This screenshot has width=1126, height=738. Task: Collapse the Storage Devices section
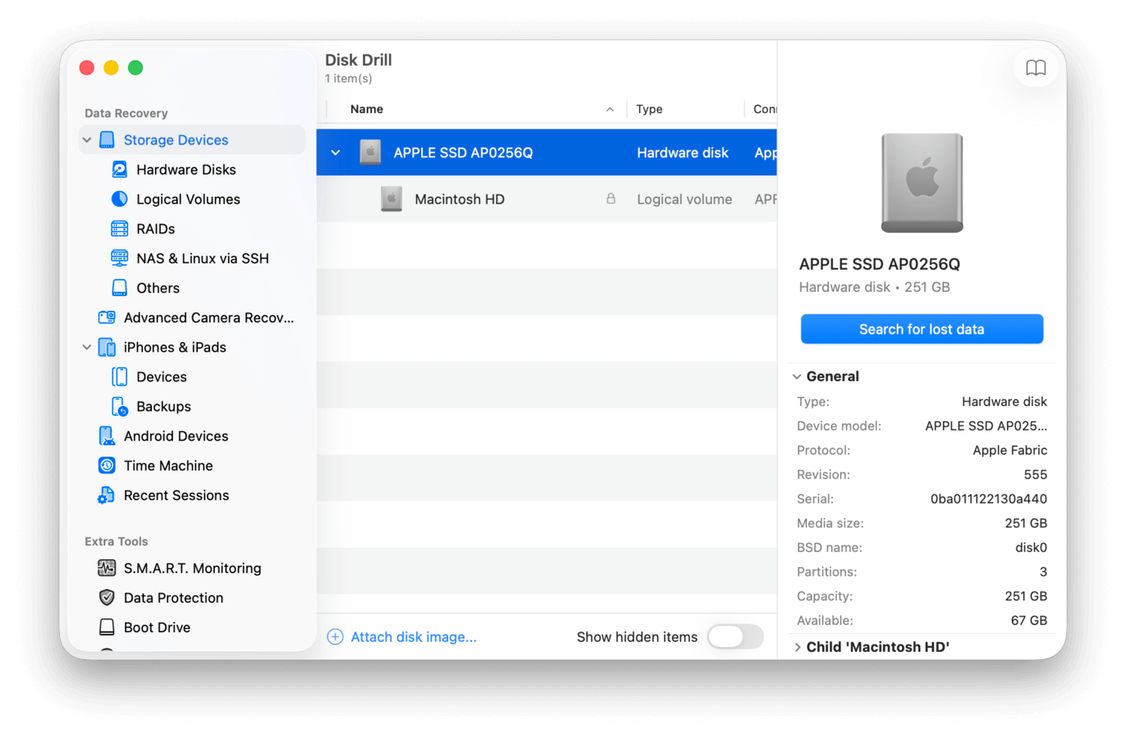coord(87,140)
